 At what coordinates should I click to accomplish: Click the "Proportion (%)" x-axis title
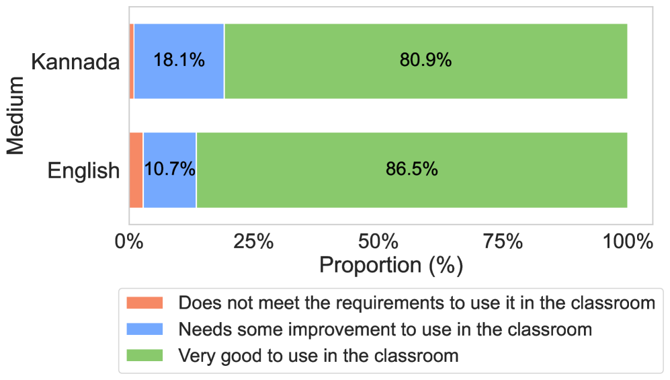tap(390, 265)
